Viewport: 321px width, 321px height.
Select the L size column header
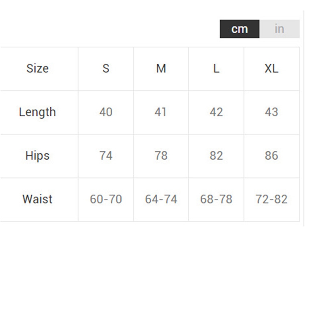coord(216,69)
